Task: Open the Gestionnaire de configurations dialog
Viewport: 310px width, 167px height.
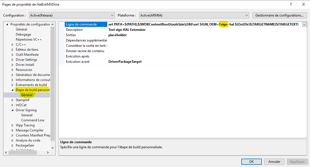Action: click(279, 15)
